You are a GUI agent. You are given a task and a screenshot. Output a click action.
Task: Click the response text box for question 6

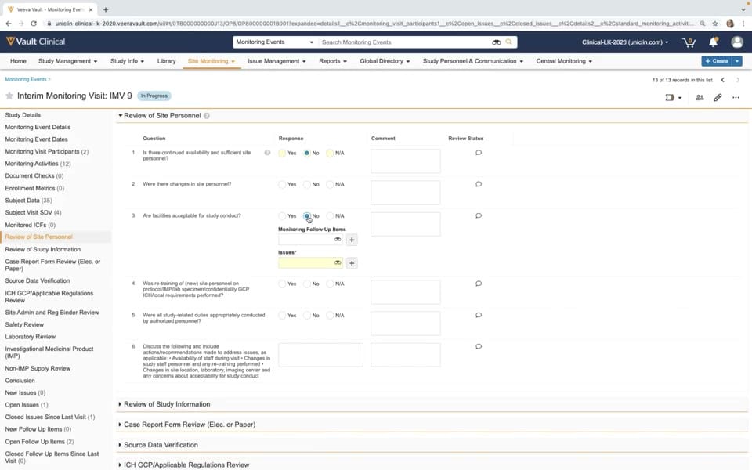click(x=320, y=355)
